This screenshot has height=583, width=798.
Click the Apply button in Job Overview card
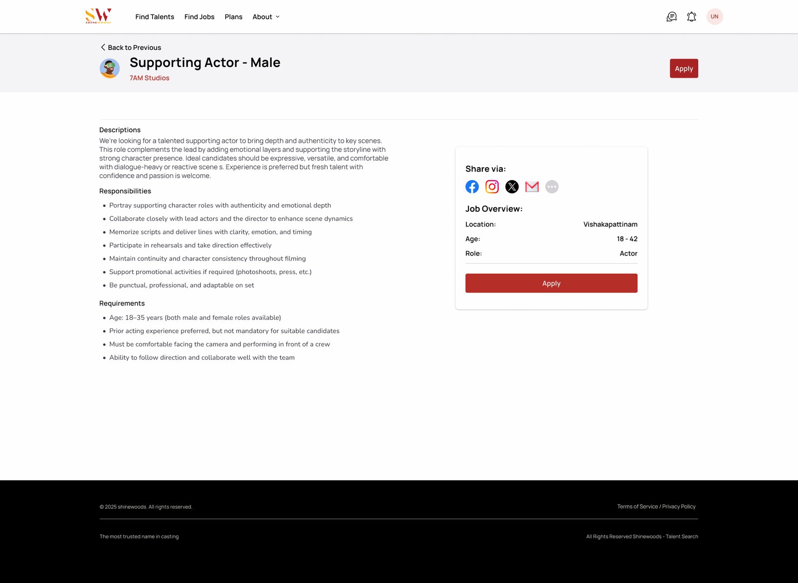click(551, 283)
